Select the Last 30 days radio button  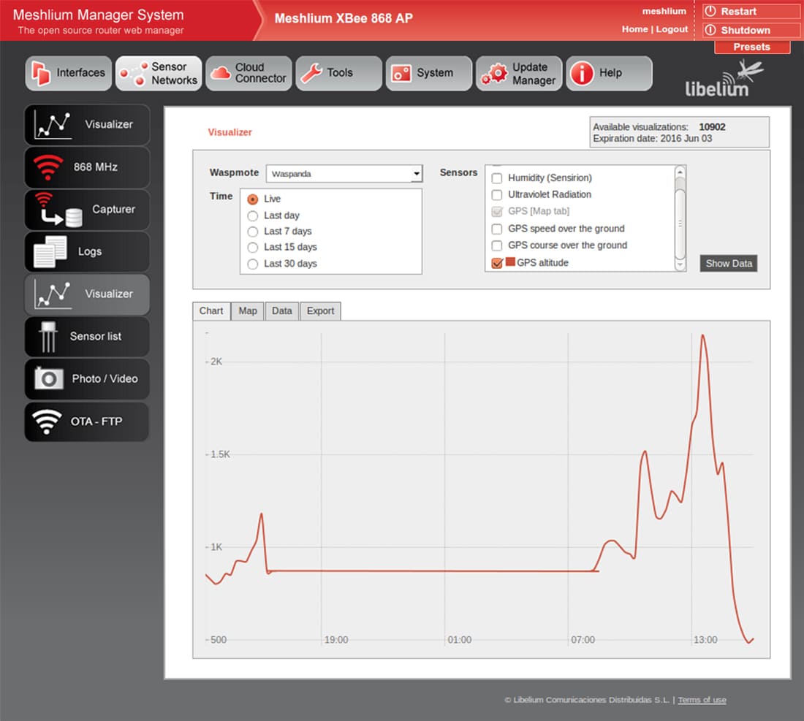(252, 264)
